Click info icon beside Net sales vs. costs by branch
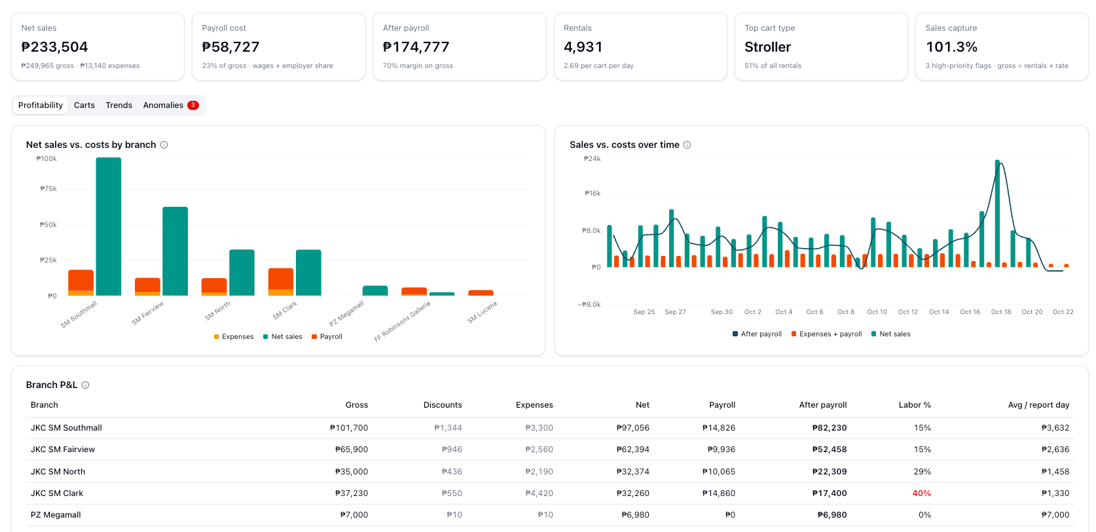This screenshot has height=532, width=1096. tap(164, 145)
